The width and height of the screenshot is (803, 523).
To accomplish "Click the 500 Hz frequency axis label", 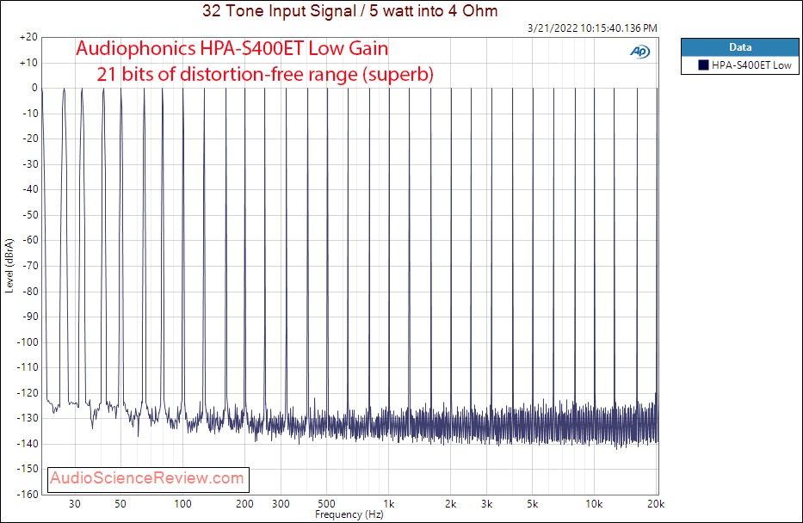I will tap(326, 503).
